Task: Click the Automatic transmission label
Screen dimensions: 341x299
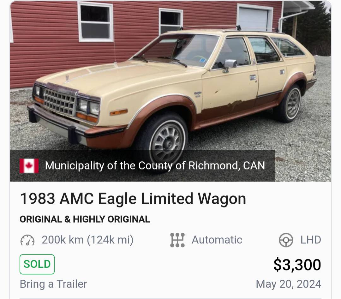Action: pos(217,240)
